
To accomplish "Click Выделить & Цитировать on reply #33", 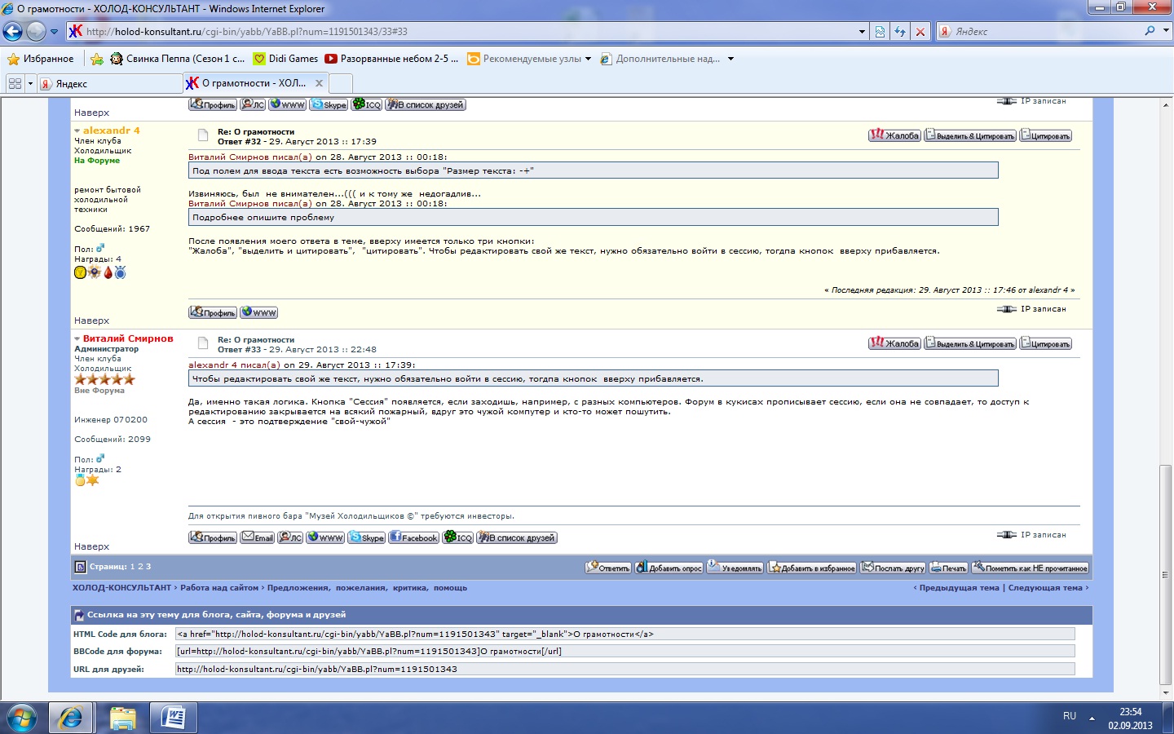I will tap(970, 343).
